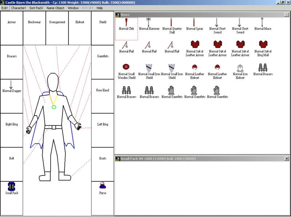Choose the Normal Spear weapon
This screenshot has height=218, width=291.
[x=195, y=22]
